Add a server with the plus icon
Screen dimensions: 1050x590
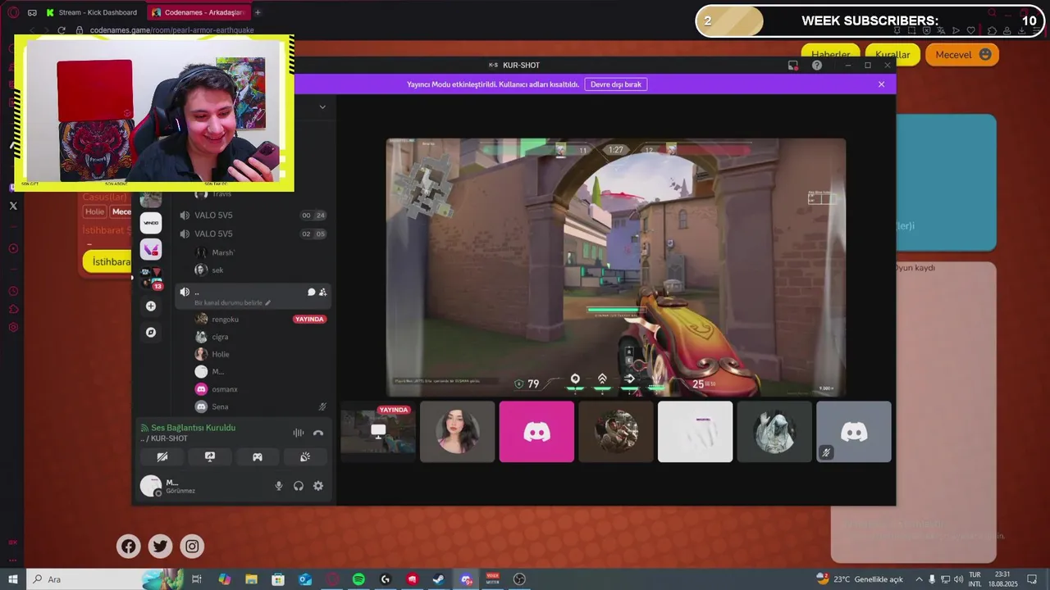151,306
